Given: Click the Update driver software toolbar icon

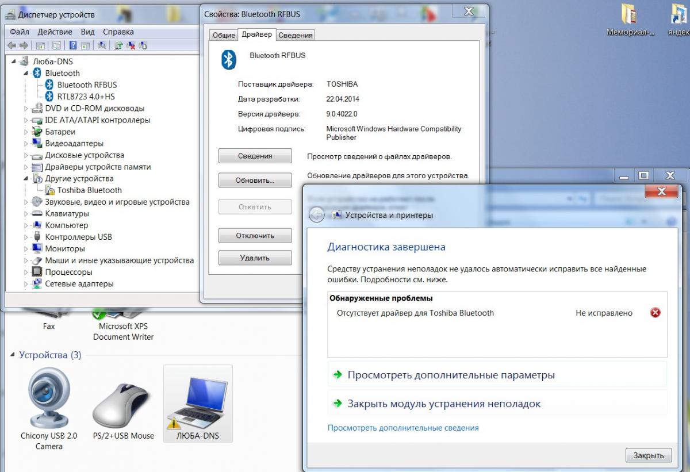Looking at the screenshot, I should (x=118, y=45).
